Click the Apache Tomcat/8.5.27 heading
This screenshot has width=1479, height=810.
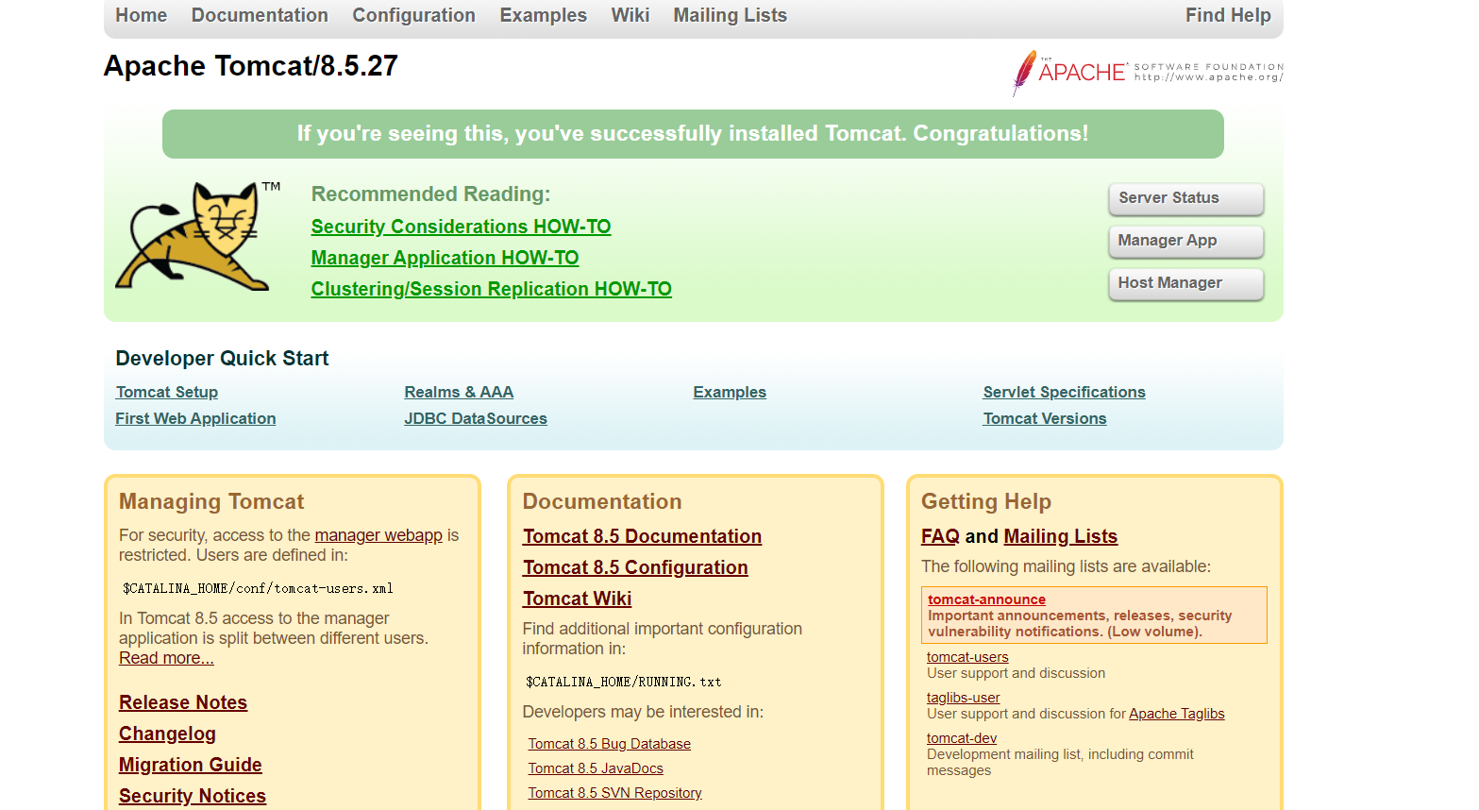251,66
